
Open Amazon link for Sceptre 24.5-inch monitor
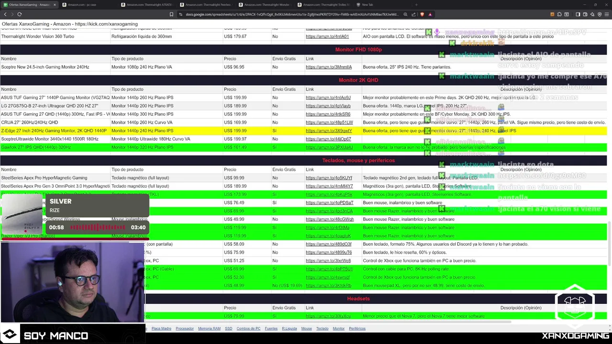click(x=328, y=67)
